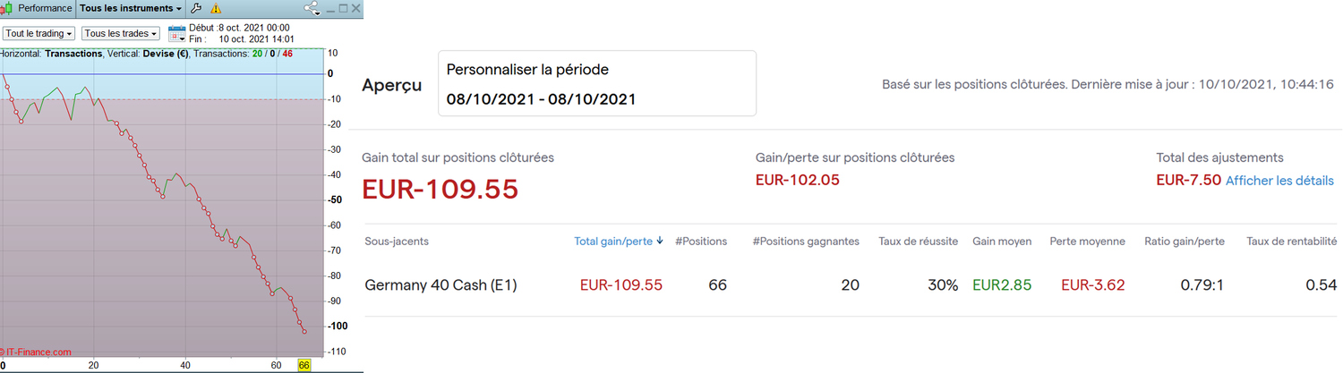Select the Germany 40 Cash (E1) row
Viewport: 1343px width, 373px height.
(441, 285)
